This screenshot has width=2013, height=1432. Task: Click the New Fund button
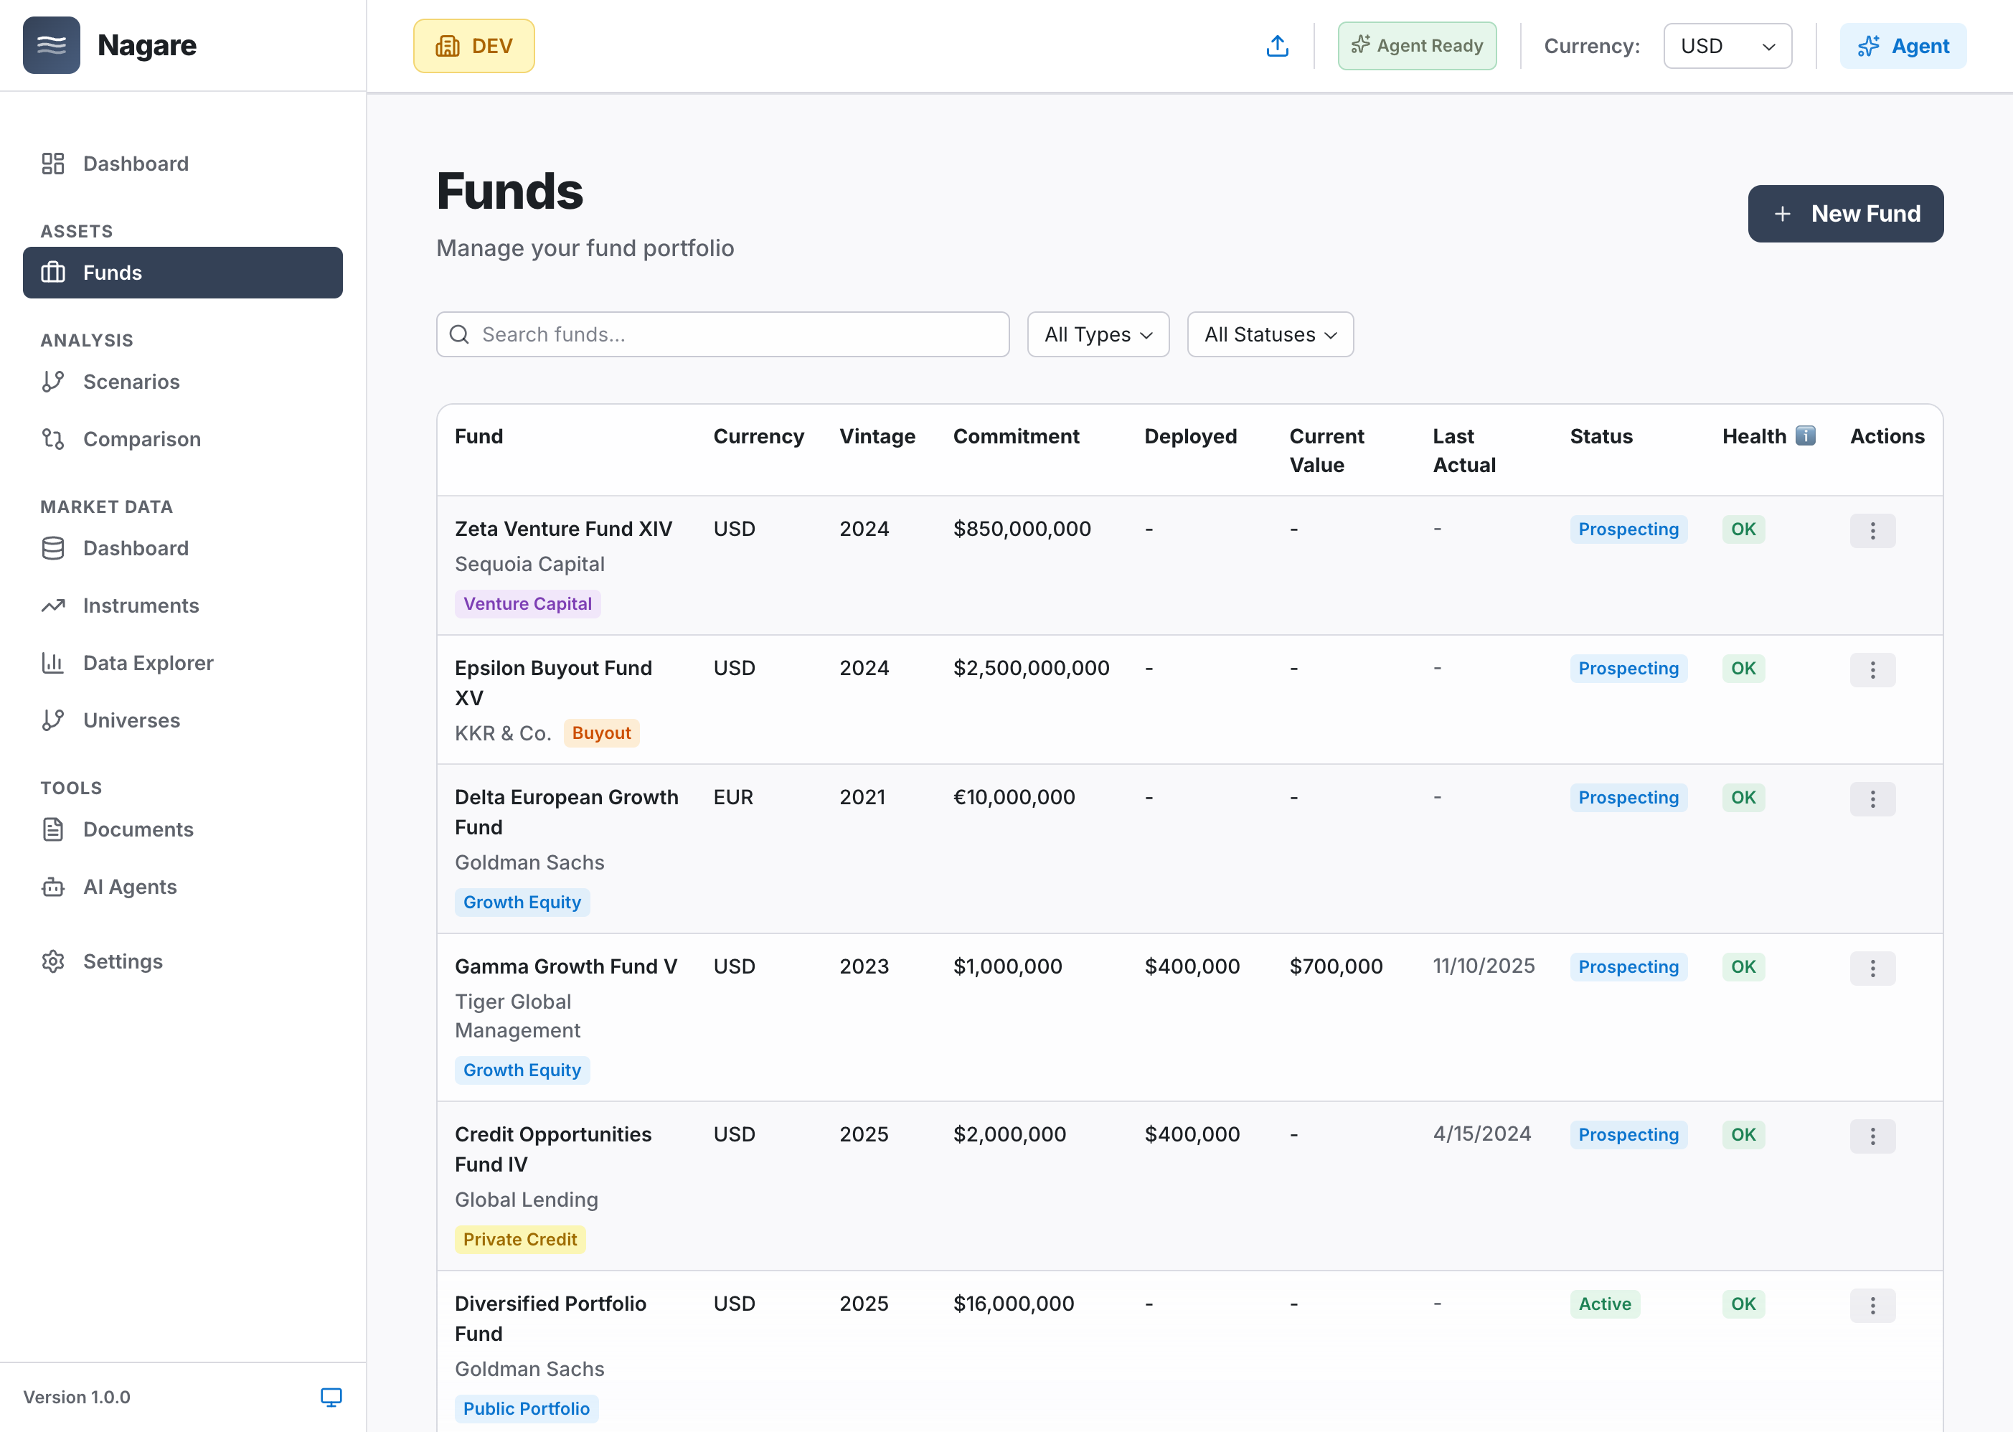point(1844,213)
